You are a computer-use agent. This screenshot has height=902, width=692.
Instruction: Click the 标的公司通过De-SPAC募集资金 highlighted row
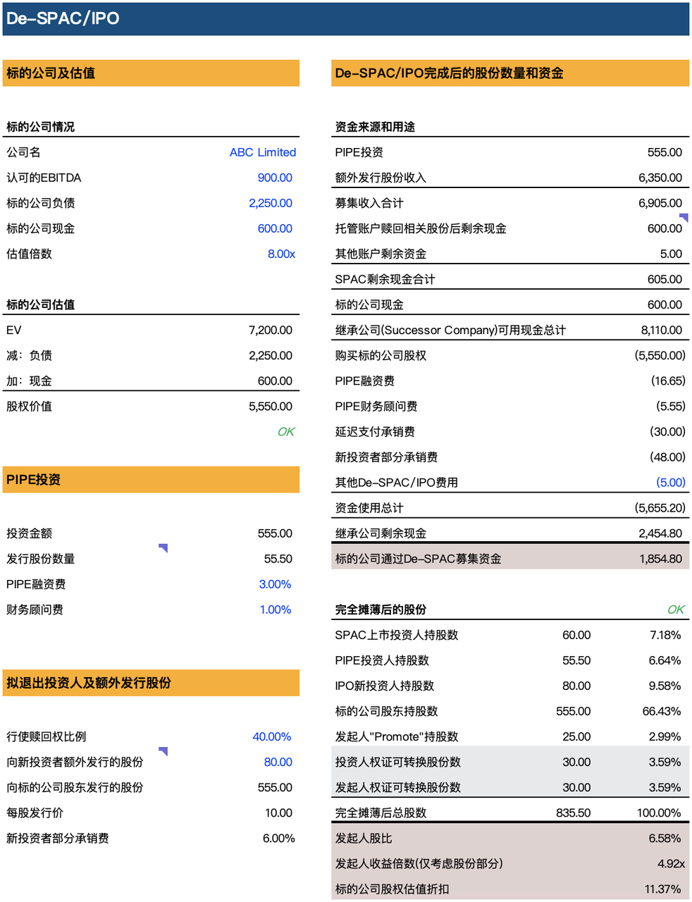pyautogui.click(x=509, y=559)
